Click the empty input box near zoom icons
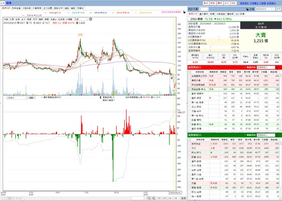282x201 pixels. (138, 198)
